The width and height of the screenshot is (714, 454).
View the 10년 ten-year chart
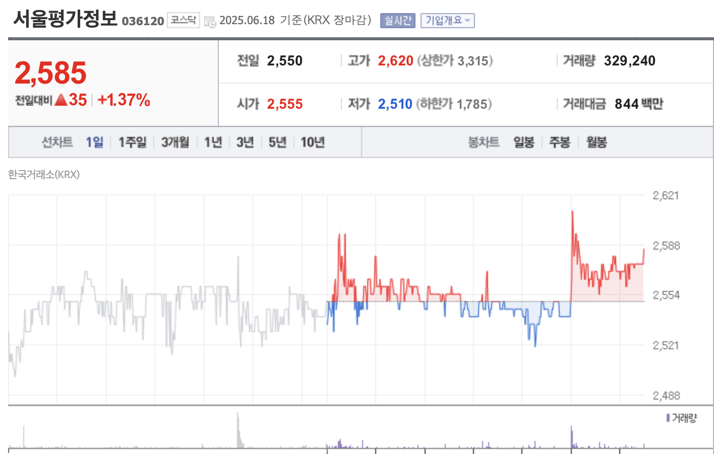click(x=313, y=142)
